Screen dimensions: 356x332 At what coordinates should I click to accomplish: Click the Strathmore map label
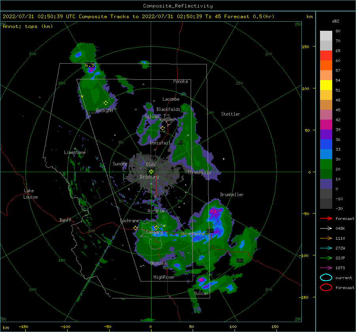click(x=192, y=233)
